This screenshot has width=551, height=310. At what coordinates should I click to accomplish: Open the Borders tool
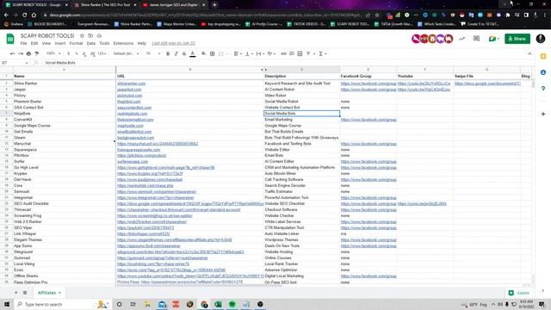pyautogui.click(x=213, y=53)
